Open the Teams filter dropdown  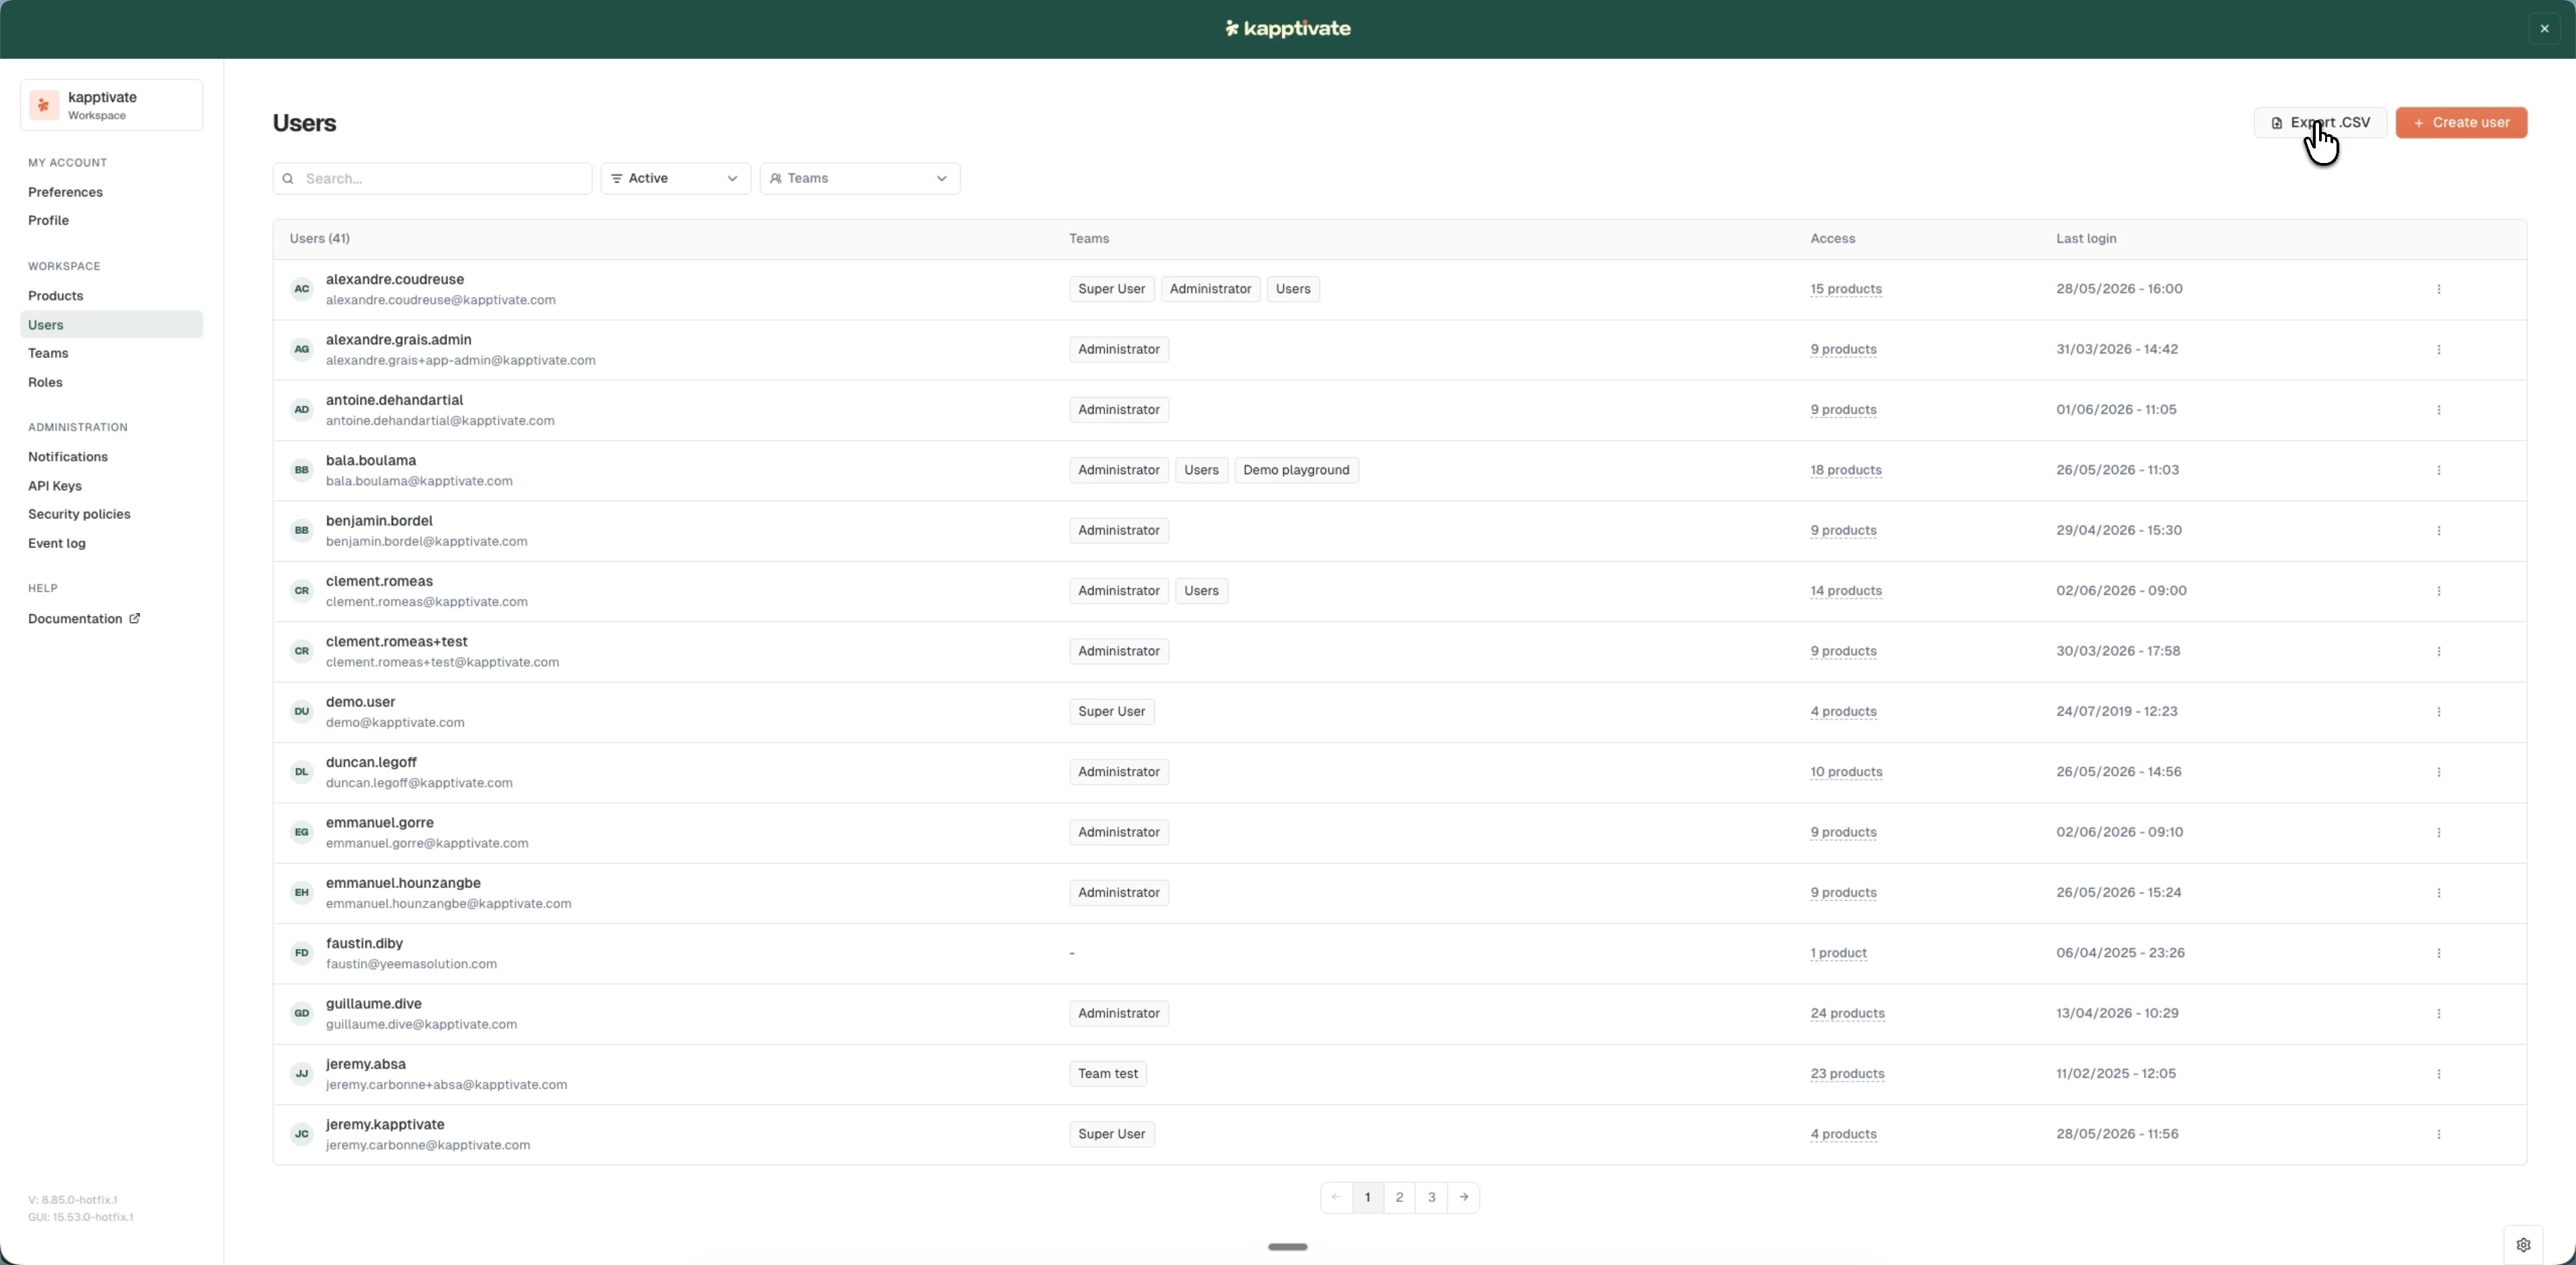pyautogui.click(x=860, y=178)
